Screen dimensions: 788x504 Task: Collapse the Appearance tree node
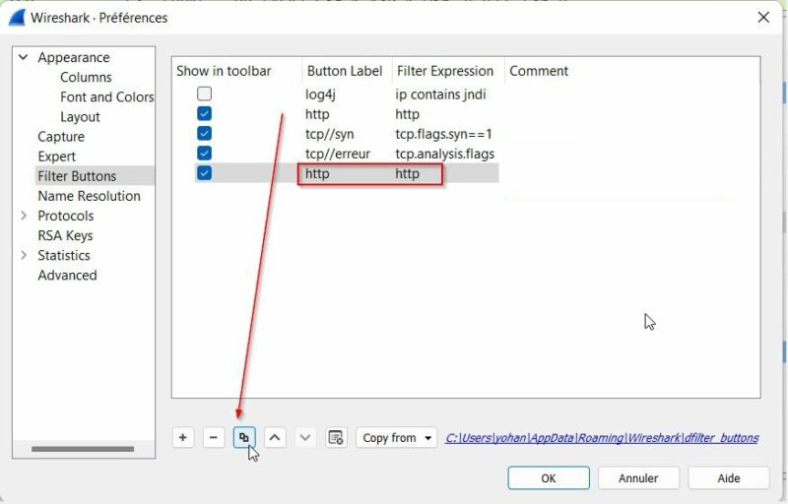coord(23,57)
